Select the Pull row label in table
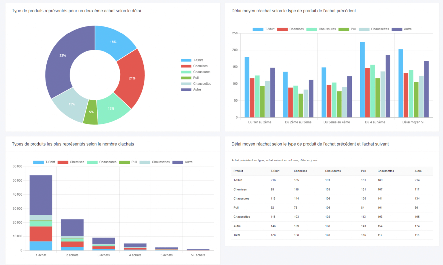The height and width of the screenshot is (265, 443). click(236, 208)
